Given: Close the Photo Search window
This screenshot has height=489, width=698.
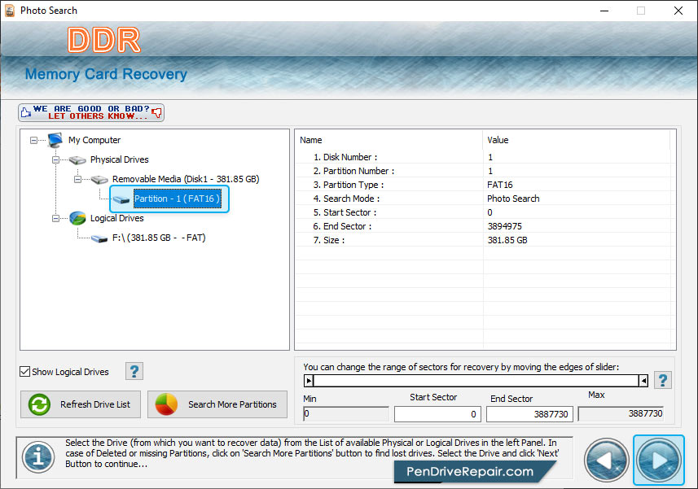Looking at the screenshot, I should click(678, 11).
